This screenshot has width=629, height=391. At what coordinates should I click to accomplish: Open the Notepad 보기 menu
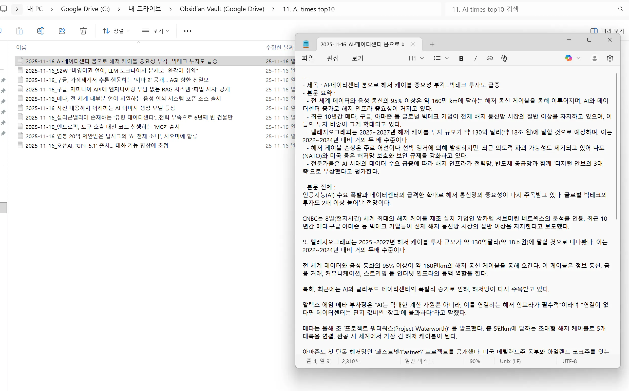pos(358,58)
